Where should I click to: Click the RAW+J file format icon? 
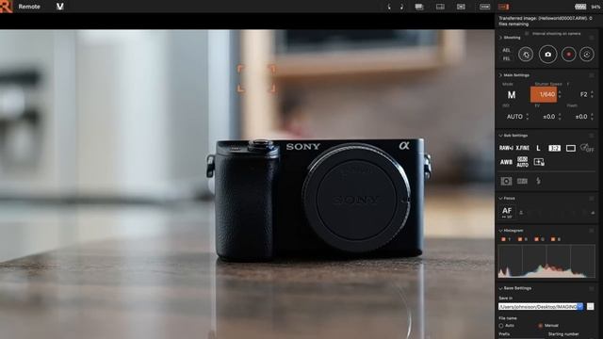tap(506, 148)
